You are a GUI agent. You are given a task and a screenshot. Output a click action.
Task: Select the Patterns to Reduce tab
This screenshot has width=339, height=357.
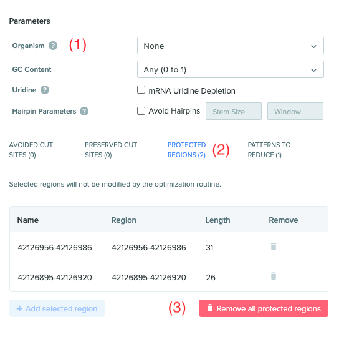point(269,150)
